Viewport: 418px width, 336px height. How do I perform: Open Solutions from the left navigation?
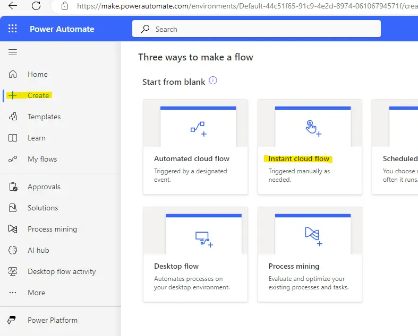point(42,208)
